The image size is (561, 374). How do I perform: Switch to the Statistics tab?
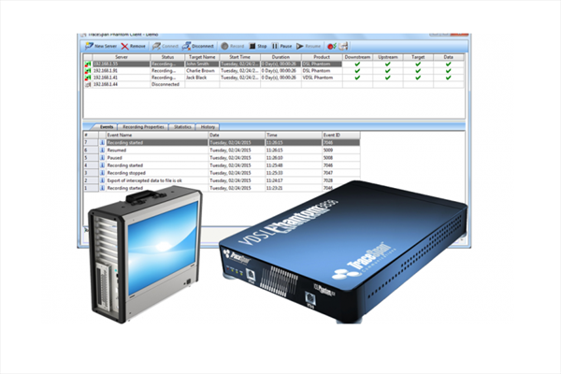(x=182, y=127)
